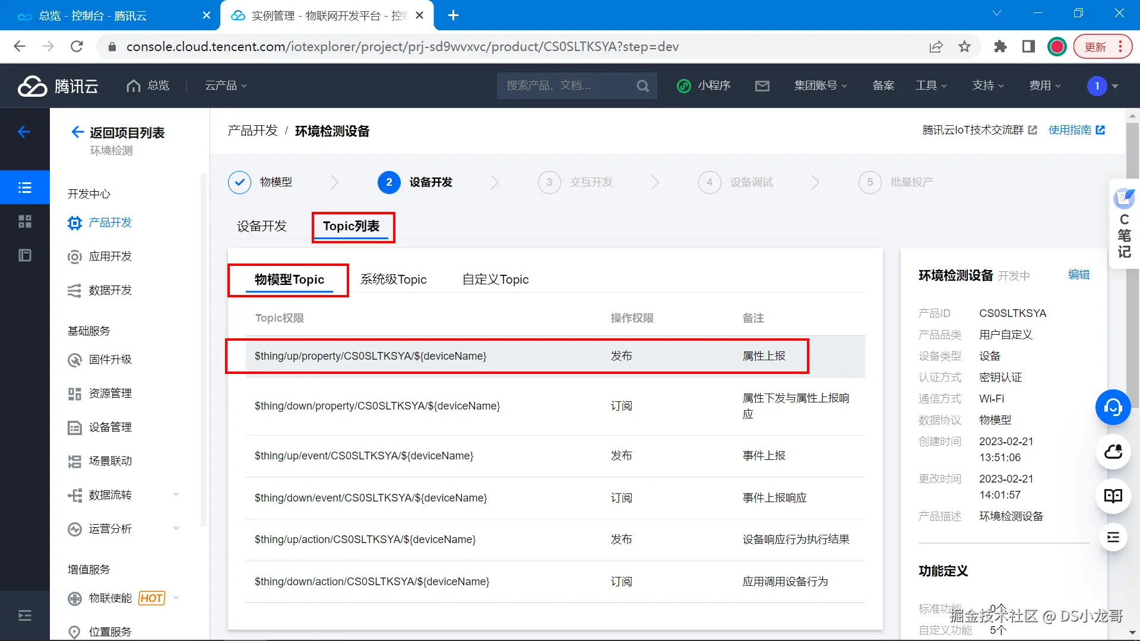Image resolution: width=1140 pixels, height=641 pixels.
Task: Expand the 数据流转 sidebar submenu
Action: (176, 495)
